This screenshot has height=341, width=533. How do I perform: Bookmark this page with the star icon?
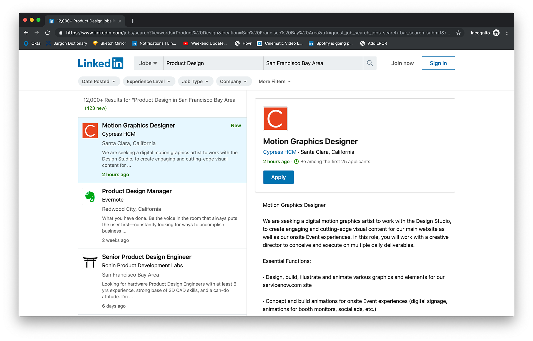pyautogui.click(x=458, y=33)
